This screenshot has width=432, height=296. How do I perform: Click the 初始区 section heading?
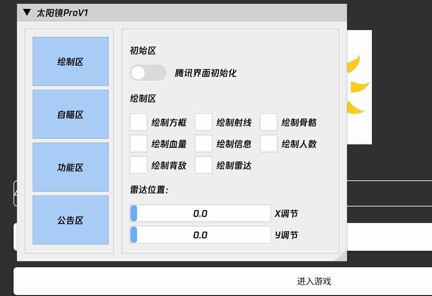(x=143, y=51)
